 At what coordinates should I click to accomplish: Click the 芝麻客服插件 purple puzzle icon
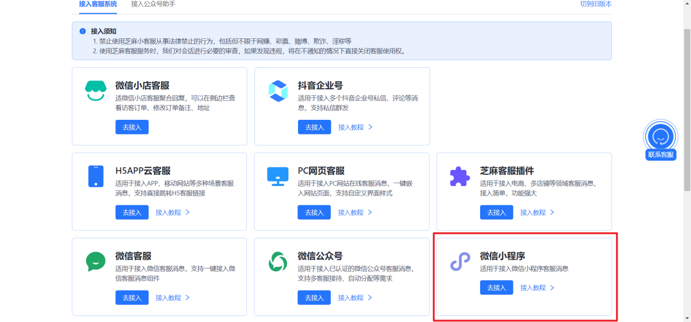[x=460, y=175]
